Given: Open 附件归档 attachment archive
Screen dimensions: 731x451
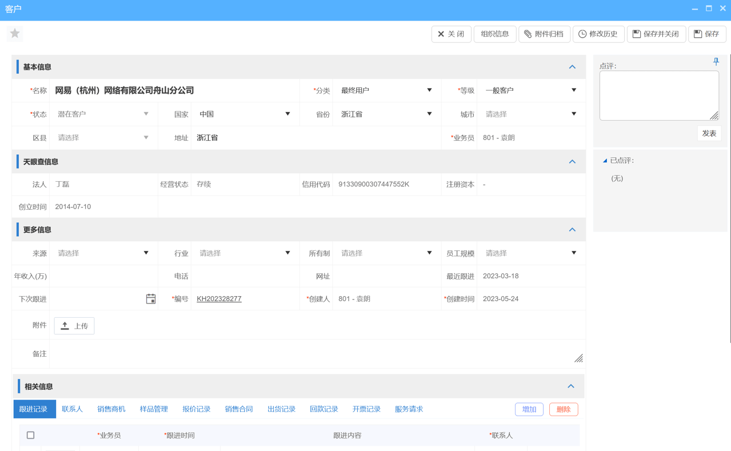Looking at the screenshot, I should pos(544,34).
